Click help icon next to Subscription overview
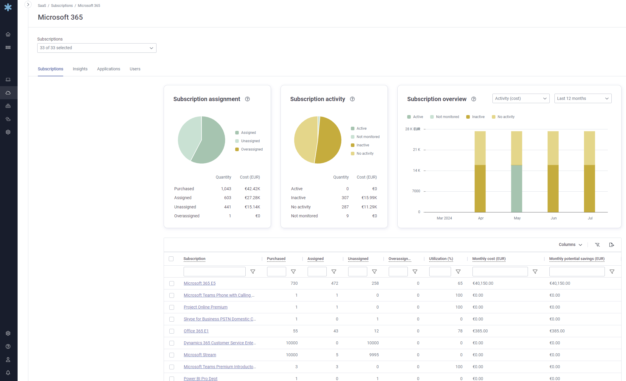The image size is (626, 381). [474, 99]
